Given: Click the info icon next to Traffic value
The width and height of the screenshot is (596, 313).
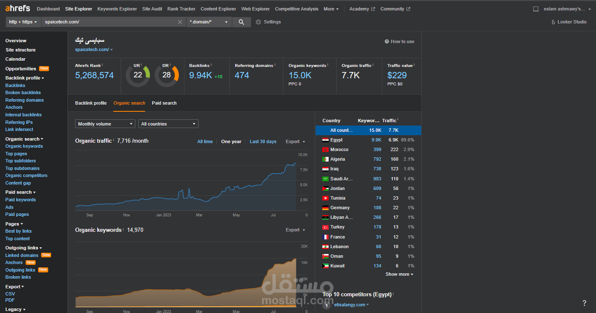Looking at the screenshot, I should 414,65.
